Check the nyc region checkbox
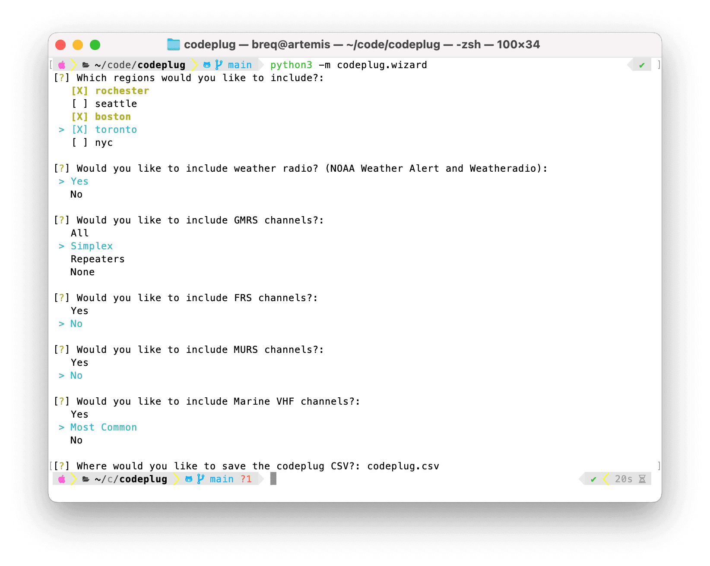 79,142
